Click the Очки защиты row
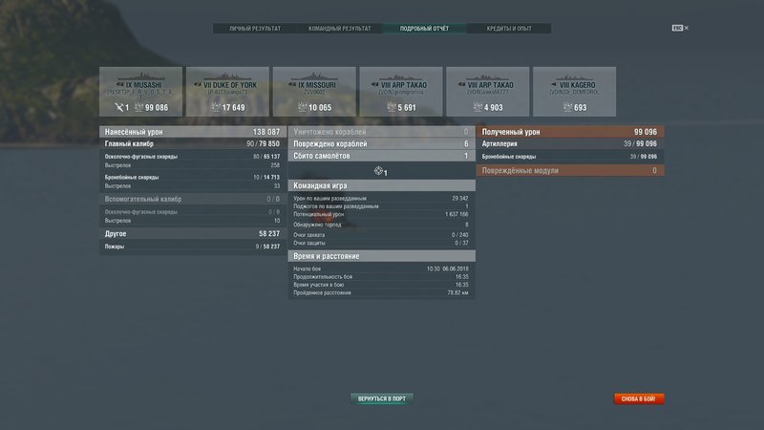This screenshot has width=764, height=430. coord(381,243)
